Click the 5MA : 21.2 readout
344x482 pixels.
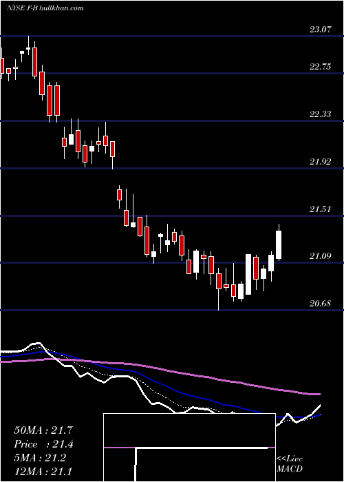click(x=40, y=458)
